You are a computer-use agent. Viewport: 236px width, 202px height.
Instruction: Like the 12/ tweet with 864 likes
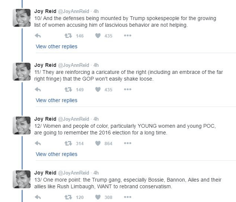click(x=98, y=143)
